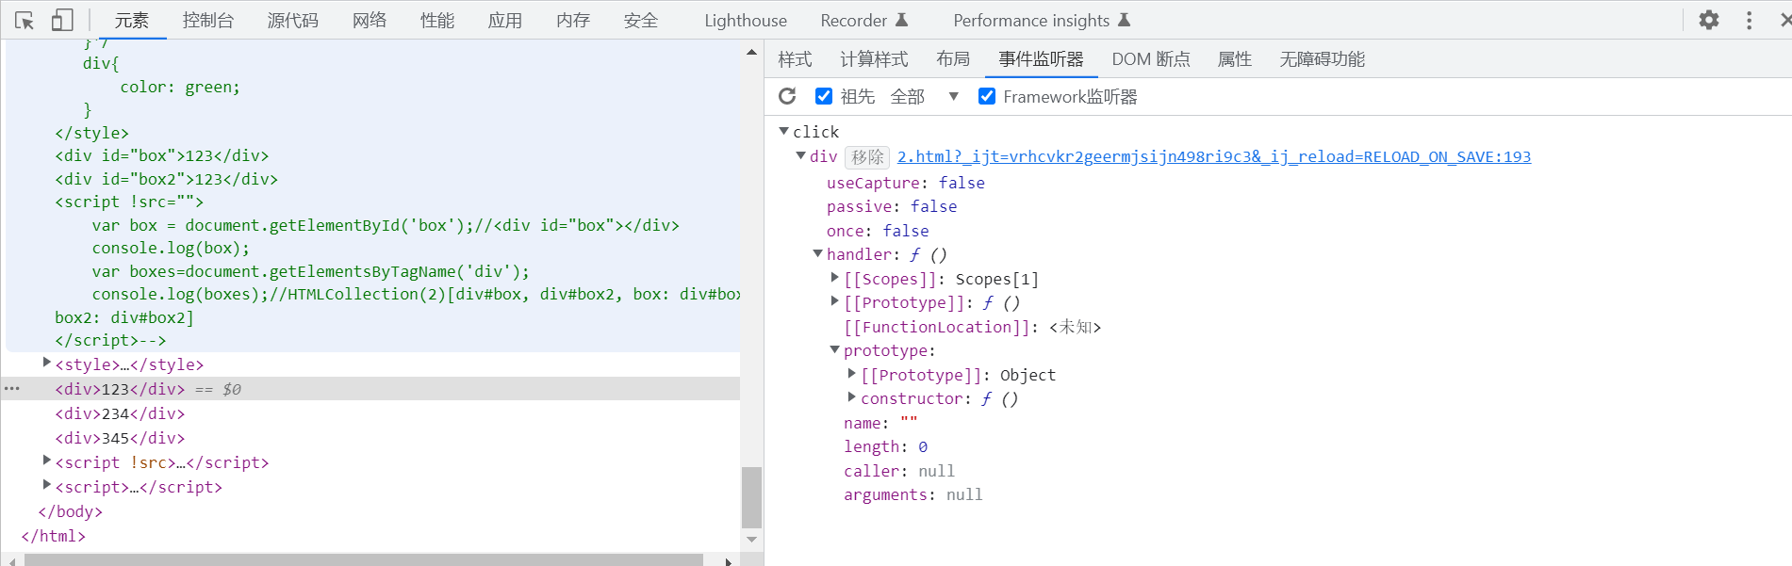1792x566 pixels.
Task: Open the 性能 performance tab
Action: pyautogui.click(x=437, y=21)
